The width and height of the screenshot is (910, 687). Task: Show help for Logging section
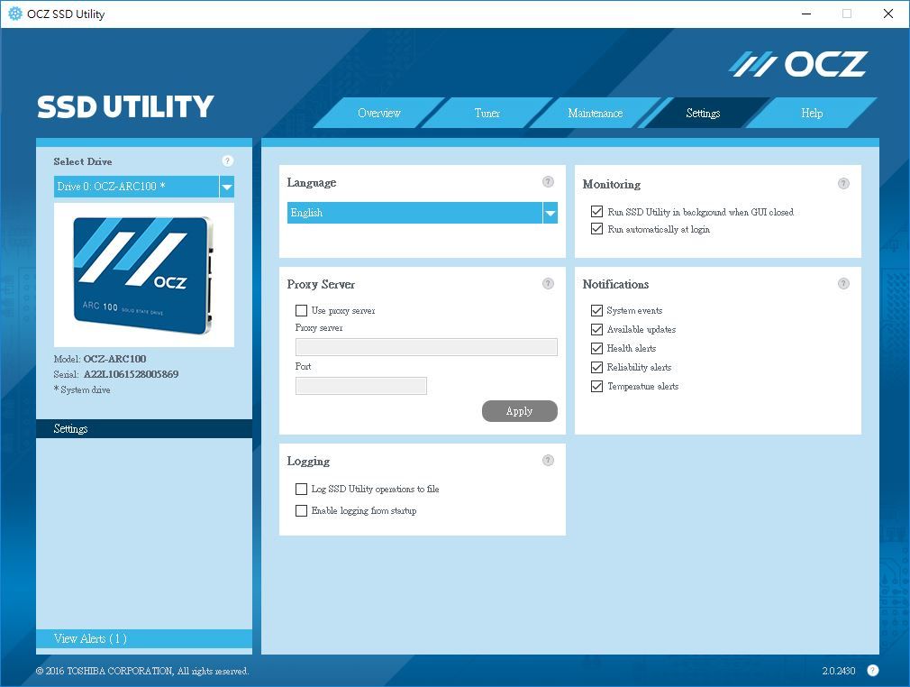pos(548,461)
